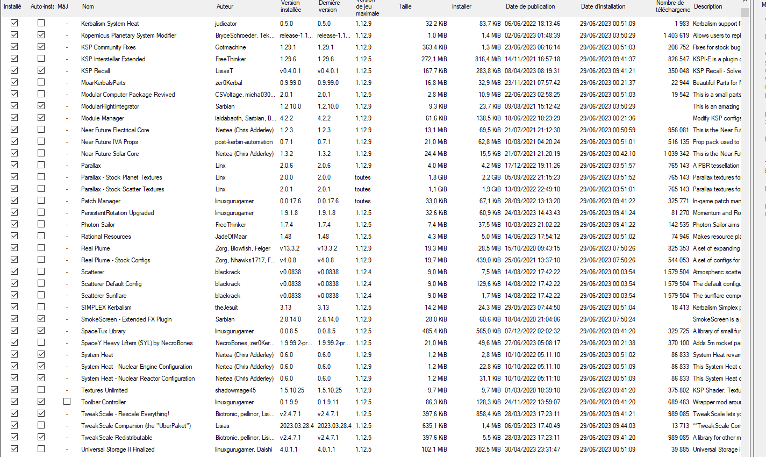The image size is (766, 457).
Task: Click download count 1 403 619
Action: (676, 35)
